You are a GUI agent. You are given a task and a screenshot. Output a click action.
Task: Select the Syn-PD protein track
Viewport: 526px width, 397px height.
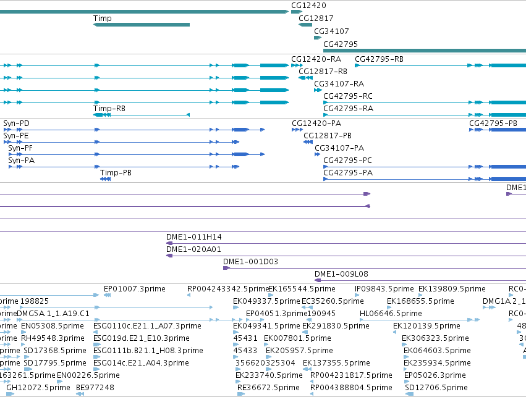tap(134, 129)
